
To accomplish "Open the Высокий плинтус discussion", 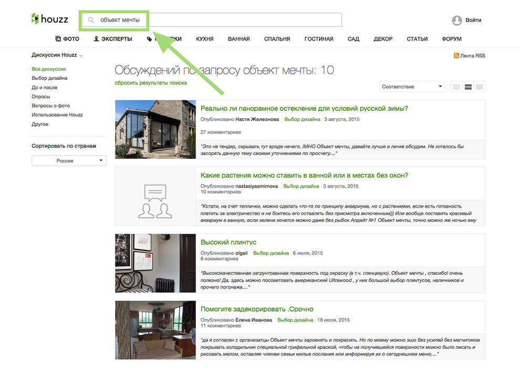I will tap(228, 242).
